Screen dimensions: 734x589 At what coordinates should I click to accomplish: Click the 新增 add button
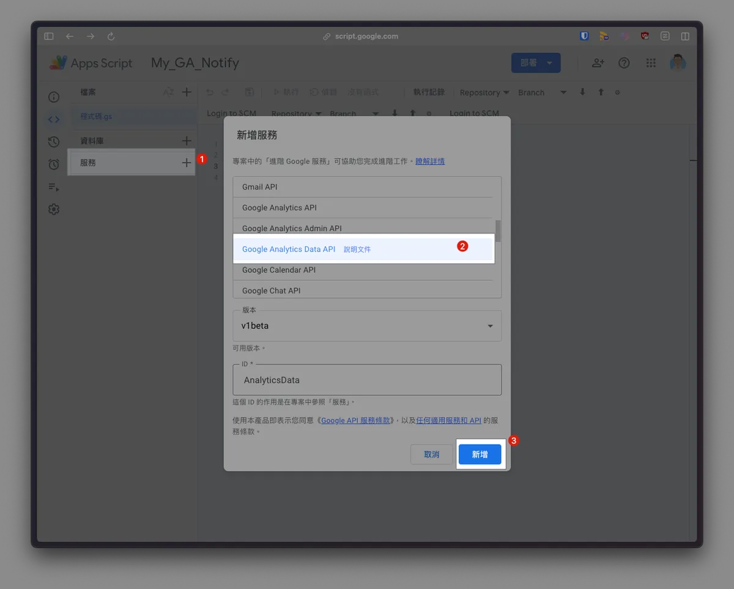coord(480,454)
